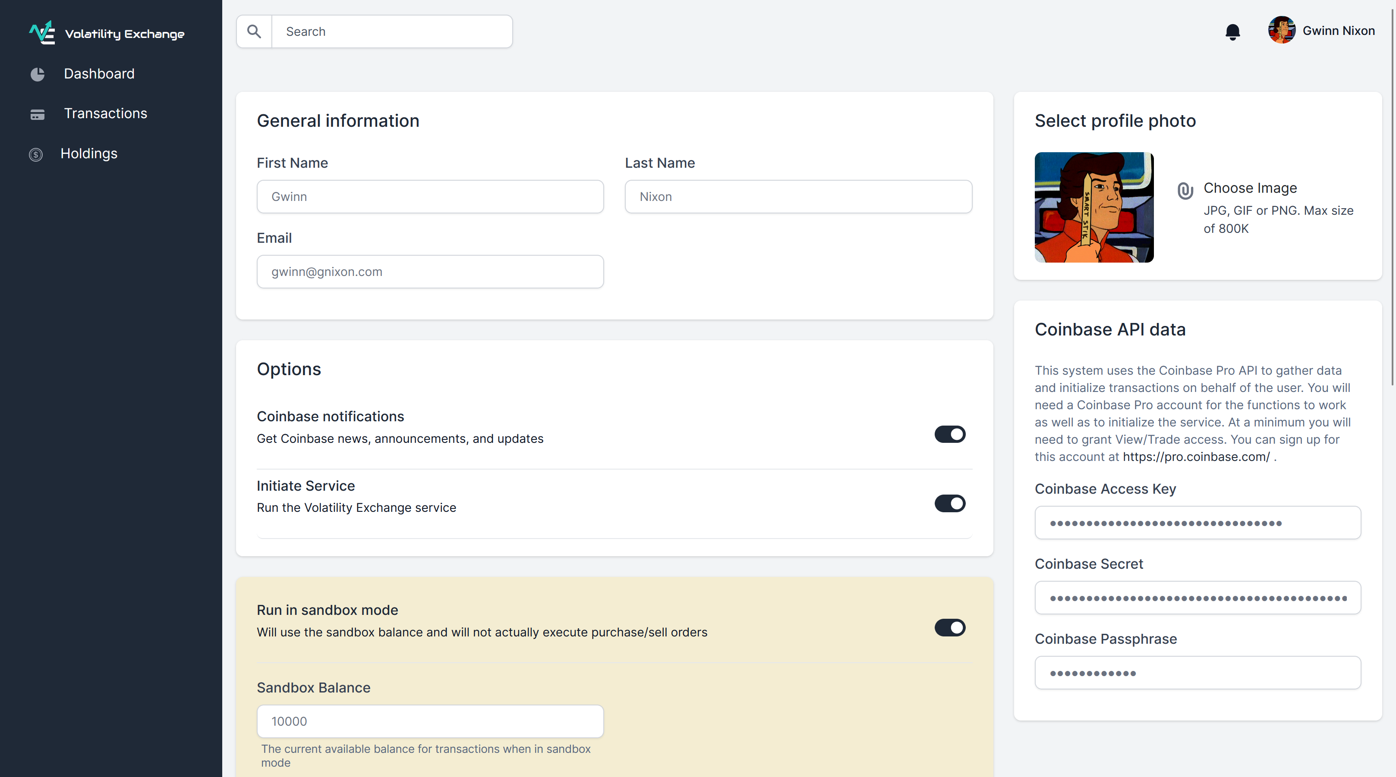This screenshot has width=1396, height=777.
Task: Toggle Run in sandbox mode switch
Action: tap(949, 627)
